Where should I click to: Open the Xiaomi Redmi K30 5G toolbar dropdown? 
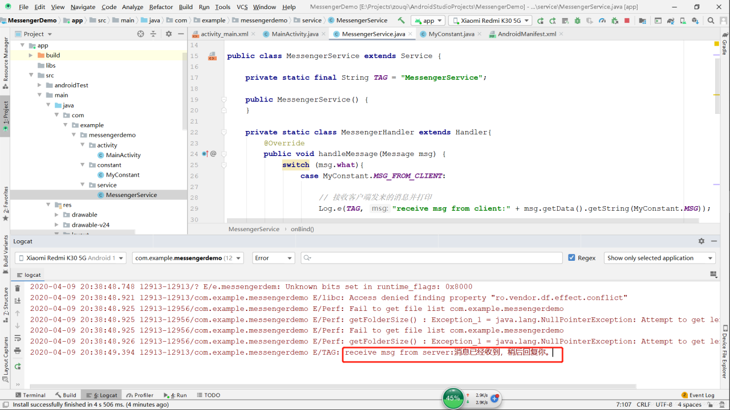click(490, 20)
